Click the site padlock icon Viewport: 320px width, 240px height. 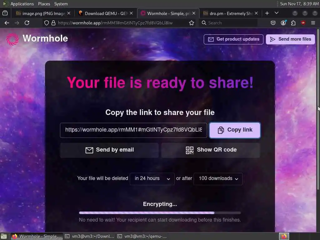53,23
